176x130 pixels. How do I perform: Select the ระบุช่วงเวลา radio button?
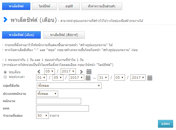[5, 77]
